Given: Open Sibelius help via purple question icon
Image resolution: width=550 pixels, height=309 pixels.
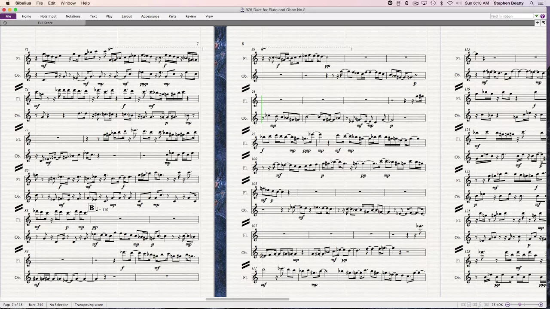Looking at the screenshot, I should pyautogui.click(x=543, y=16).
